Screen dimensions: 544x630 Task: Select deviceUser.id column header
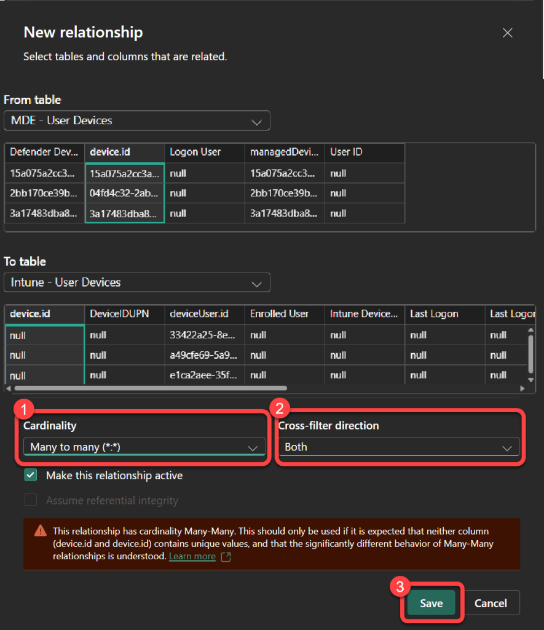[205, 314]
